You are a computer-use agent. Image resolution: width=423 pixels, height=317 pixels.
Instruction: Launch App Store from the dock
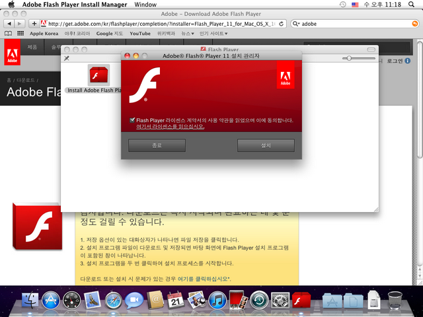click(x=50, y=300)
